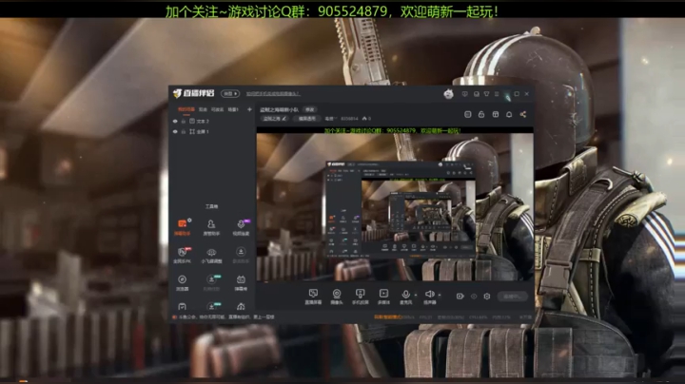Click the start-streaming button at the bottom right
Image resolution: width=685 pixels, height=384 pixels.
513,297
